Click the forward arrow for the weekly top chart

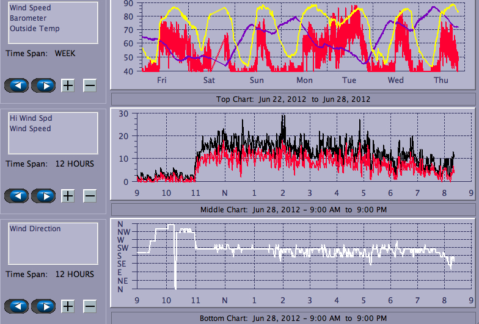43,85
